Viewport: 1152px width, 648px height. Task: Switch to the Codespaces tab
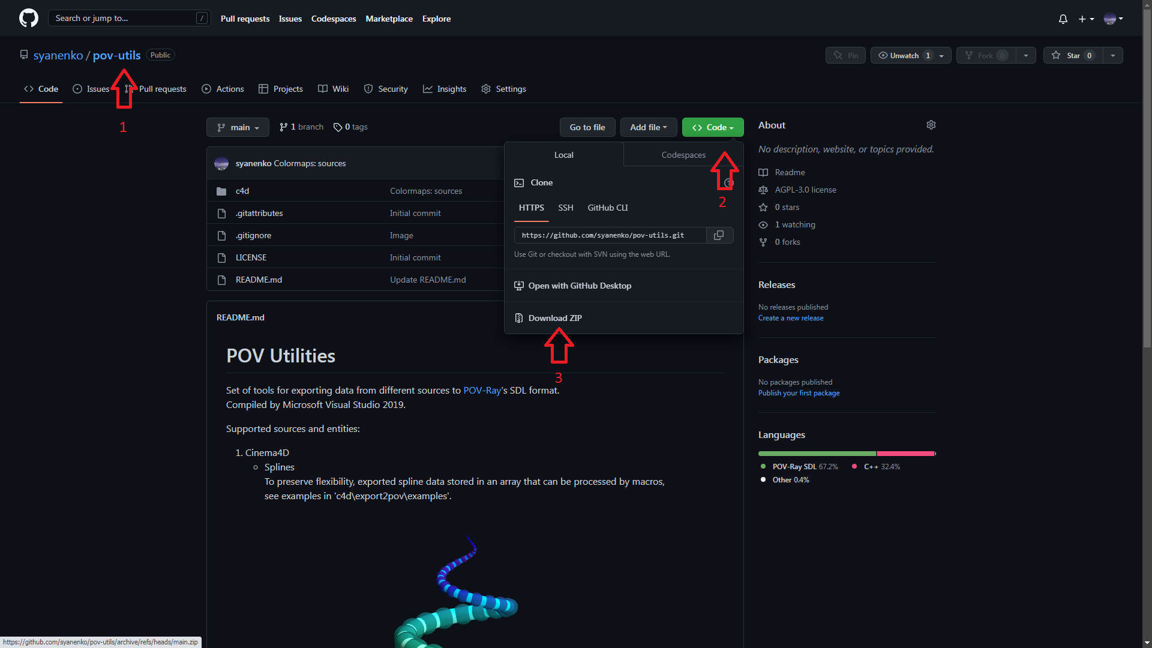coord(683,155)
